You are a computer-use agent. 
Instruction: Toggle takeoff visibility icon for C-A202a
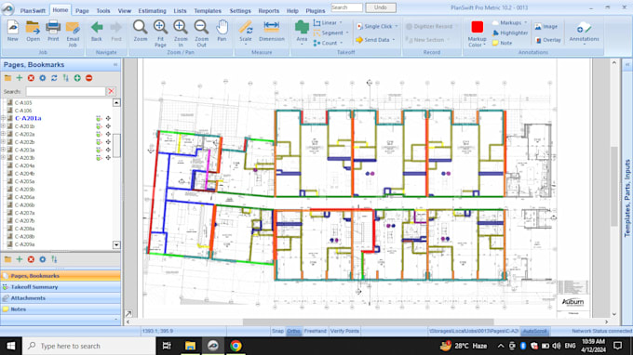click(x=99, y=134)
